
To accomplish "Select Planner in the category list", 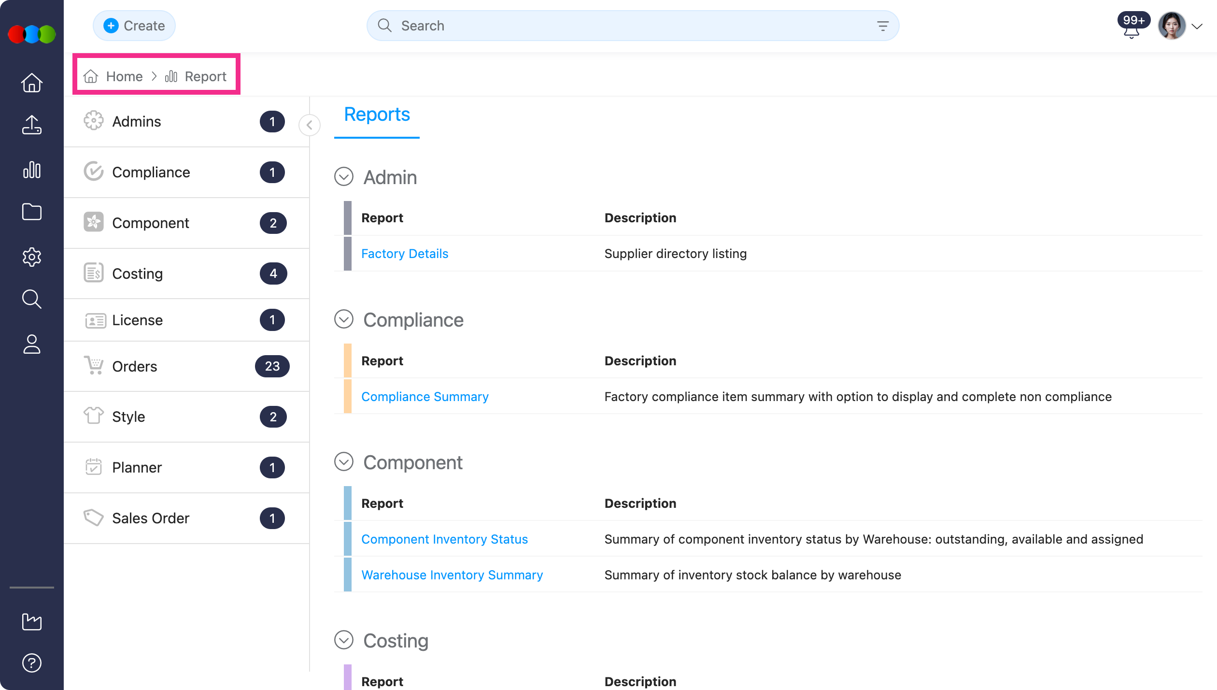I will (x=186, y=468).
